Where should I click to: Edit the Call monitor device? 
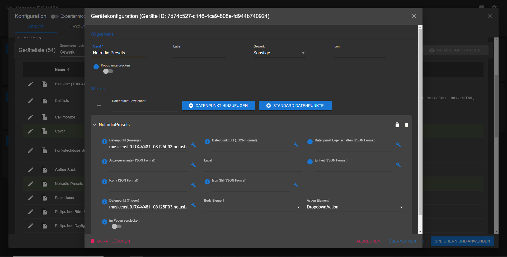31,117
